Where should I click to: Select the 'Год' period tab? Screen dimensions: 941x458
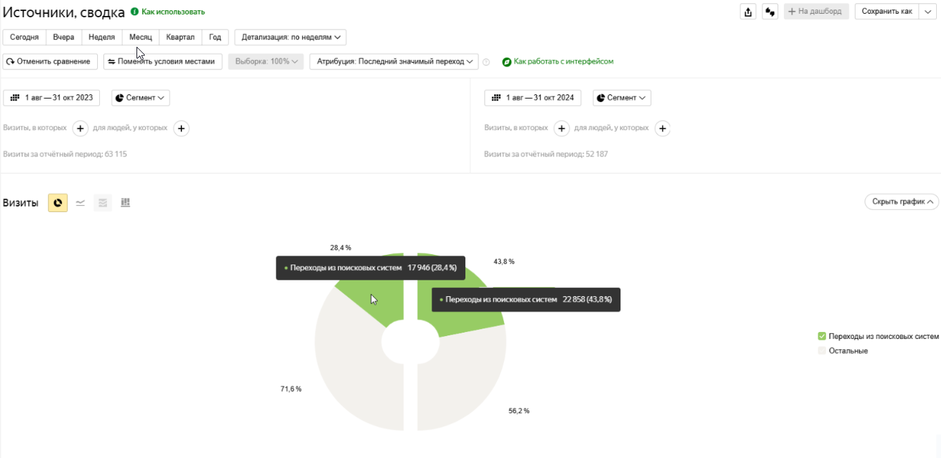click(215, 37)
